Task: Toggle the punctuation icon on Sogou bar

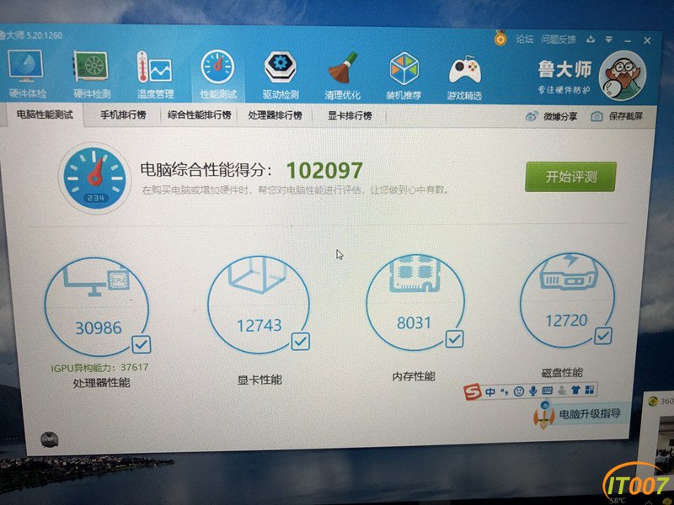Action: [504, 391]
